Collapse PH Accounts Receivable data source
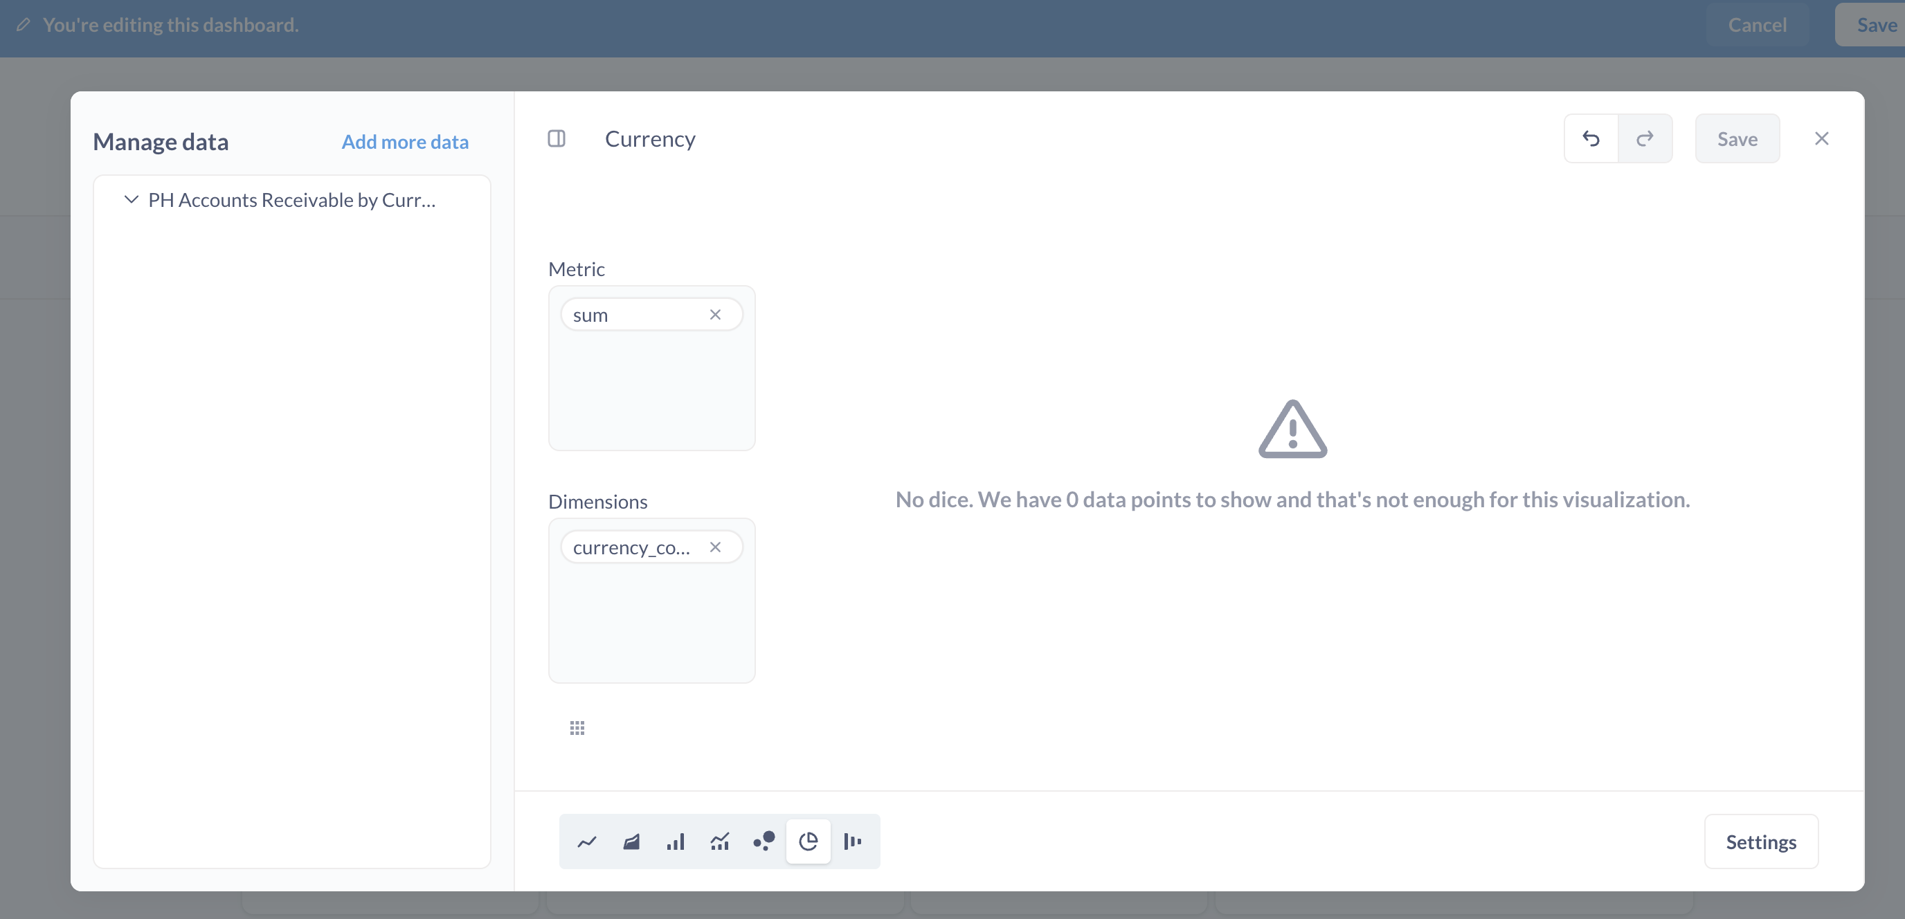This screenshot has height=919, width=1905. click(x=132, y=199)
